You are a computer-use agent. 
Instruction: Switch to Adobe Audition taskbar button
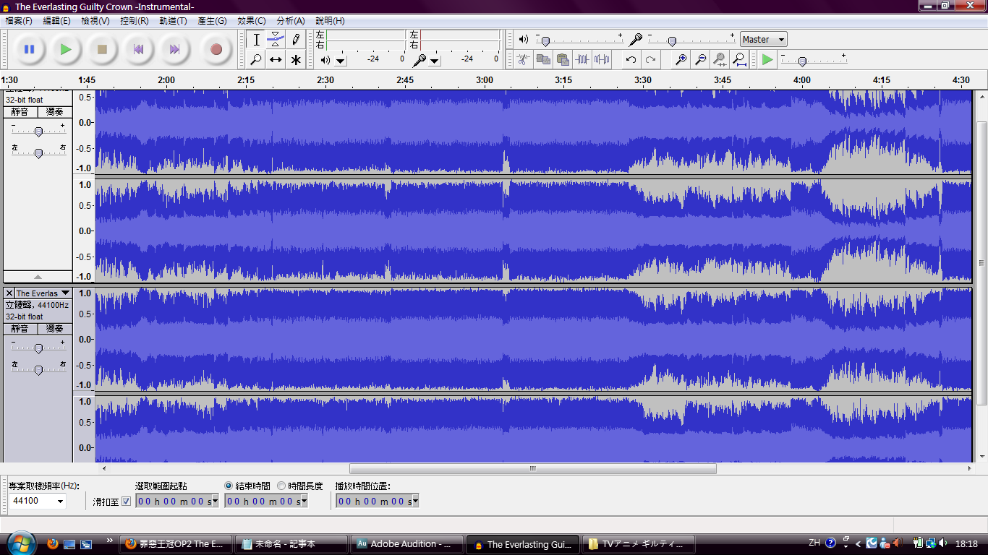coord(406,543)
